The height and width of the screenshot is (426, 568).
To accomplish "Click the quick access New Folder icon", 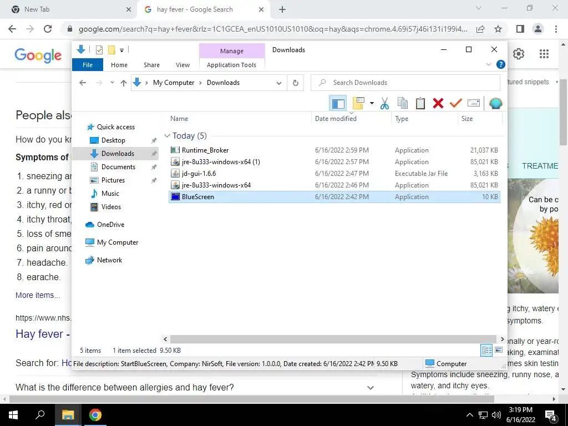I will point(111,50).
